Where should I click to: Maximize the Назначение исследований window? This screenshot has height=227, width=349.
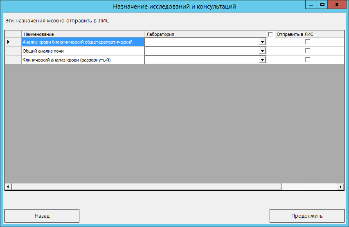(322, 5)
